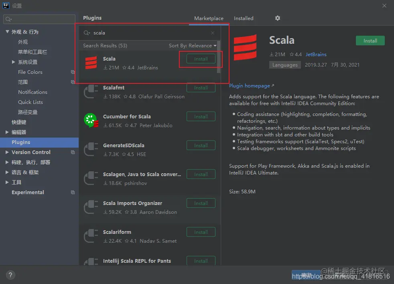Close the settings dialog with the X
The width and height of the screenshot is (394, 284).
(x=384, y=6)
